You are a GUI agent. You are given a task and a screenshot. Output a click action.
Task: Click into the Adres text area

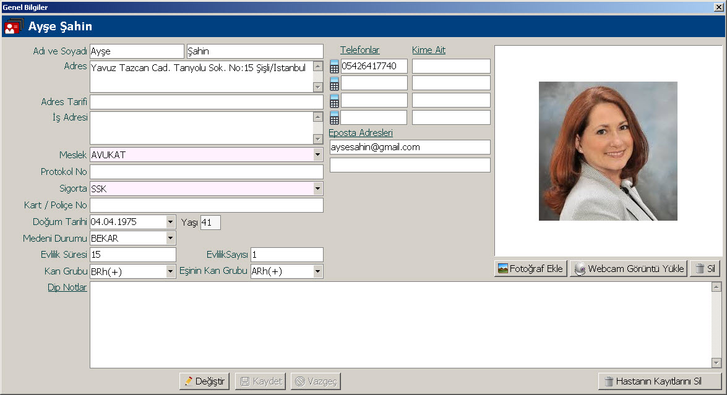coord(202,77)
